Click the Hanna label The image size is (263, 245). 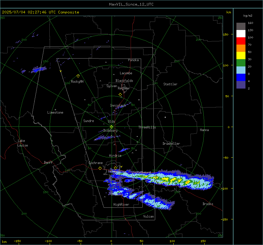[x=204, y=130]
